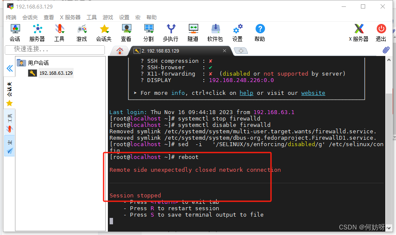Screen dimensions: 396x235
Task: Maximize the MobaXterm window
Action: coord(363,6)
